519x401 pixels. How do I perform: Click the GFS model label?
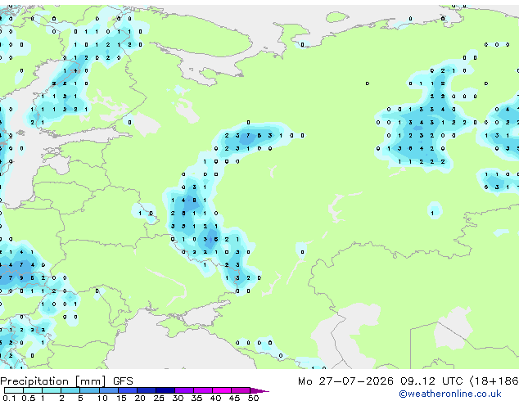(123, 381)
